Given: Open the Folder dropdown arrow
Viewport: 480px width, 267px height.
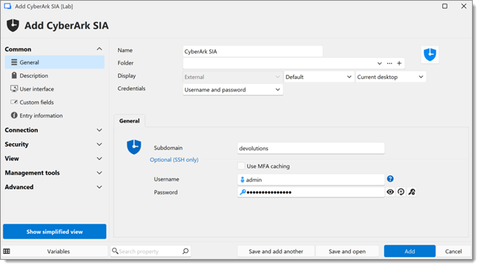Looking at the screenshot, I should pyautogui.click(x=379, y=63).
